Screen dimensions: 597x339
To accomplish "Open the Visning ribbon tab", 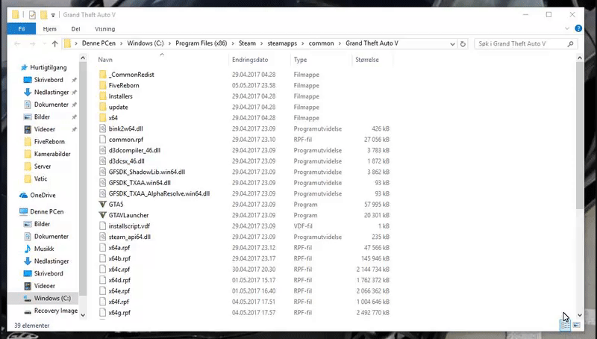I will [x=104, y=29].
